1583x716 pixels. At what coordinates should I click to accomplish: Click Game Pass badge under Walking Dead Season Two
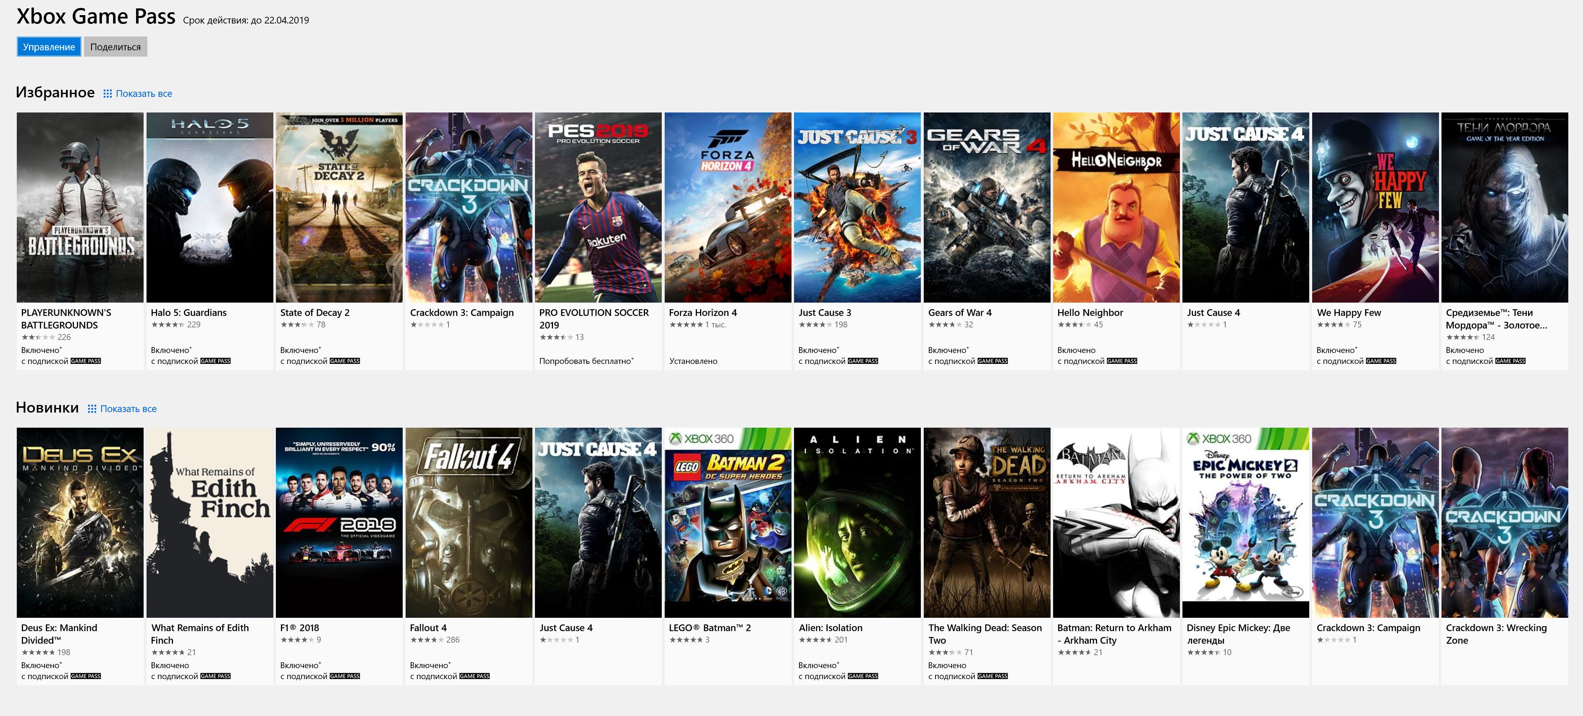[x=993, y=676]
